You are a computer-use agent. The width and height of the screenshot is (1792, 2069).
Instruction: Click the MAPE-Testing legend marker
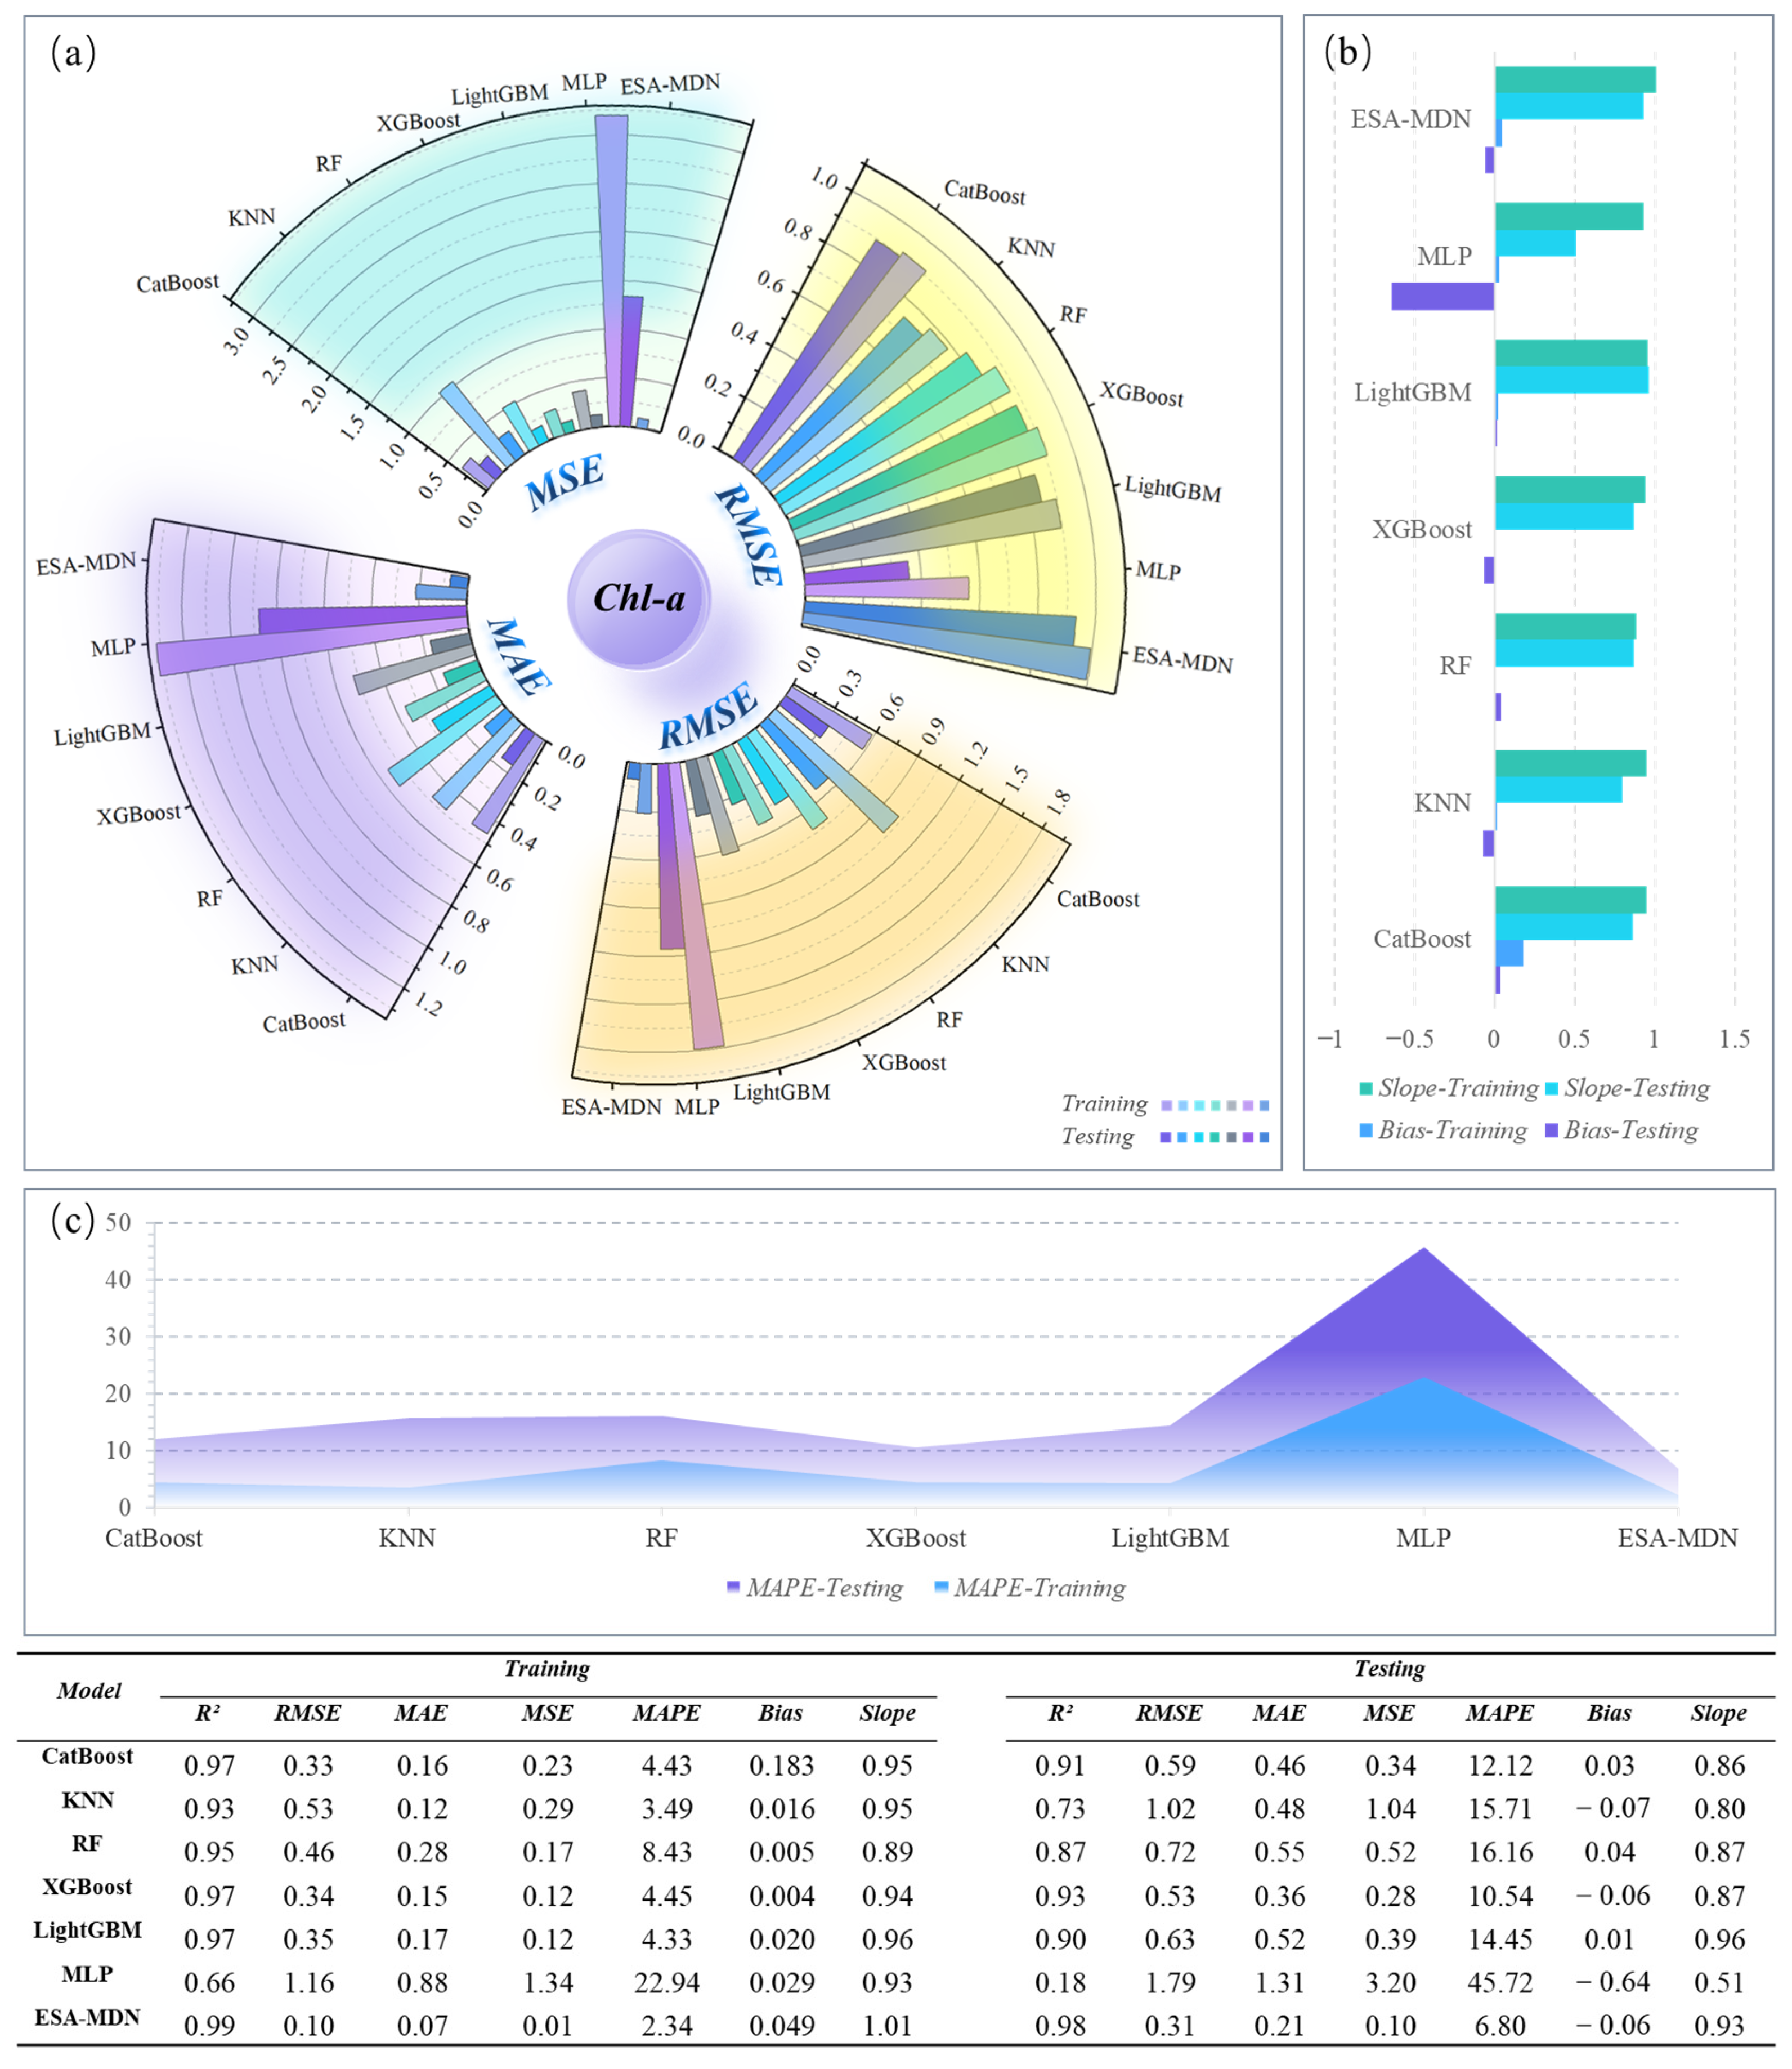(733, 1588)
